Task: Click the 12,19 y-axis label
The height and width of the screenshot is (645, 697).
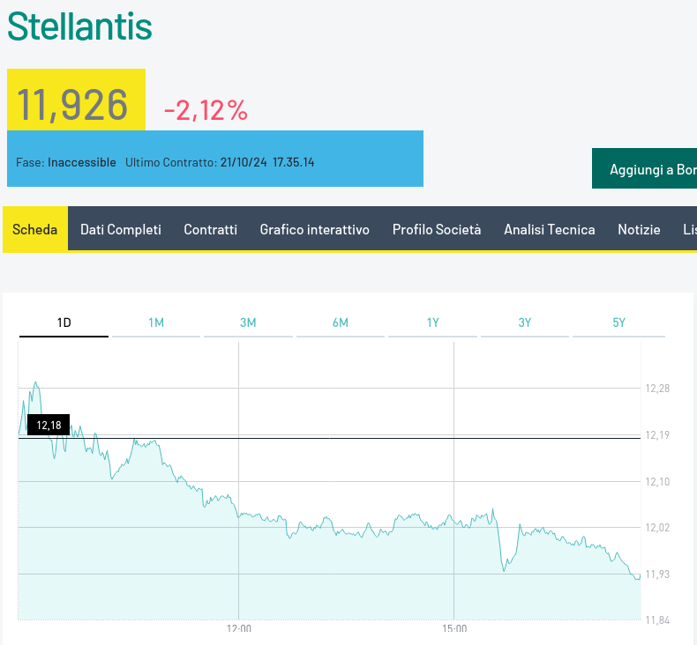Action: (657, 435)
